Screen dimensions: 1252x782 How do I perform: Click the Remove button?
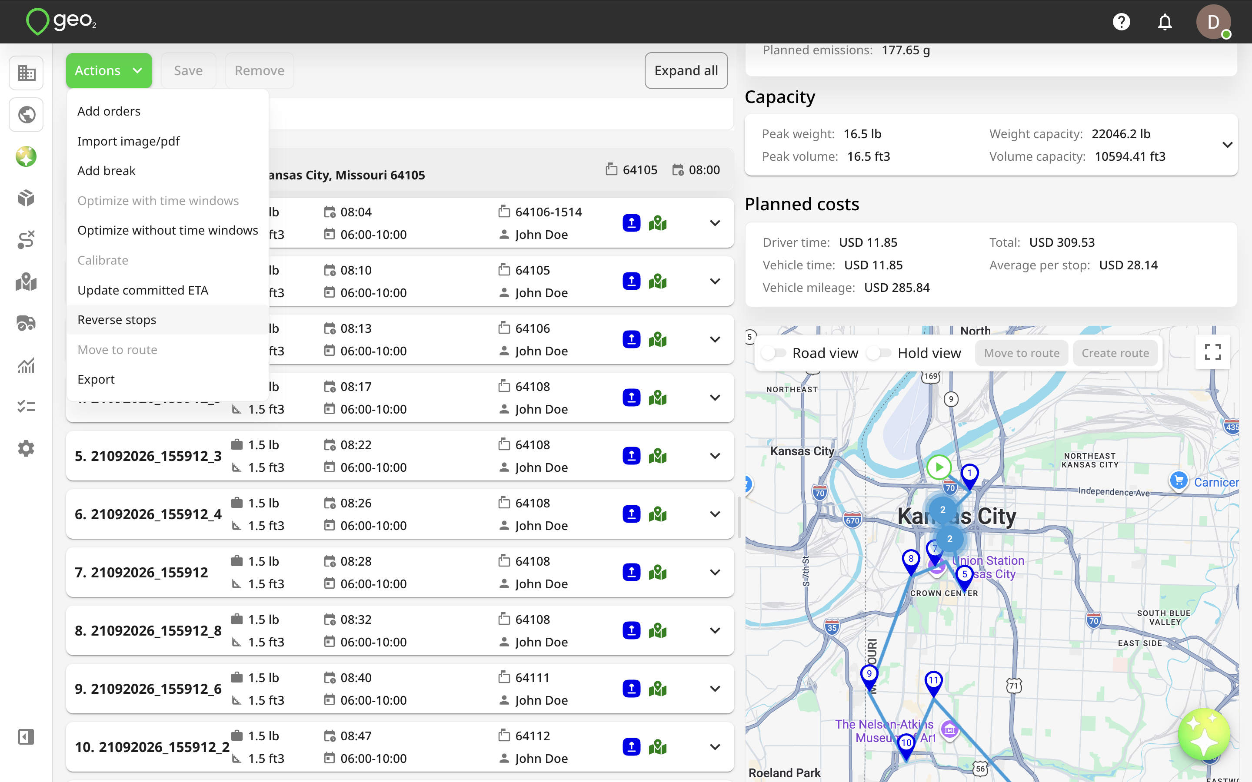click(259, 70)
